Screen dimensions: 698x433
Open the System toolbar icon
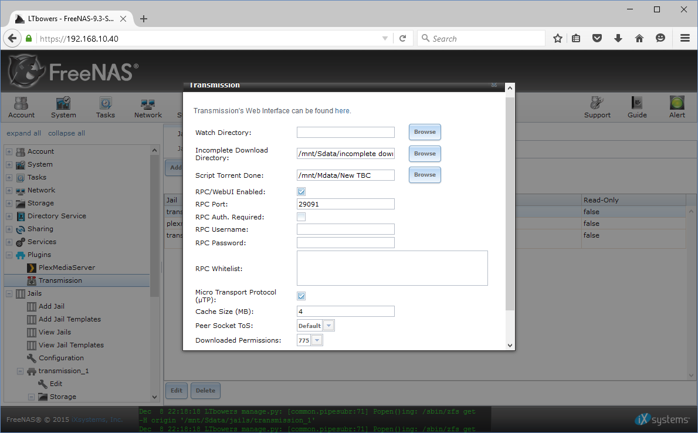pos(63,107)
